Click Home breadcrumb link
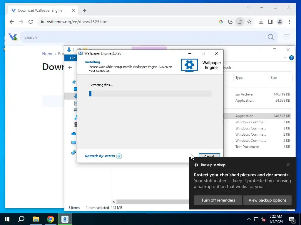The width and height of the screenshot is (301, 225). [48, 54]
